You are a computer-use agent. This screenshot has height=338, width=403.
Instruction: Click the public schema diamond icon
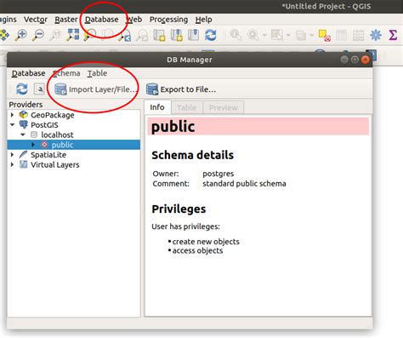pyautogui.click(x=44, y=145)
